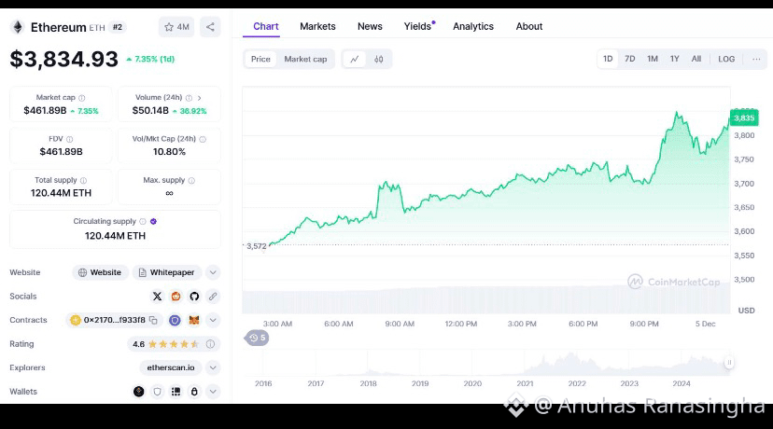This screenshot has width=773, height=429.
Task: Share Ethereum page via share icon
Action: tap(210, 27)
